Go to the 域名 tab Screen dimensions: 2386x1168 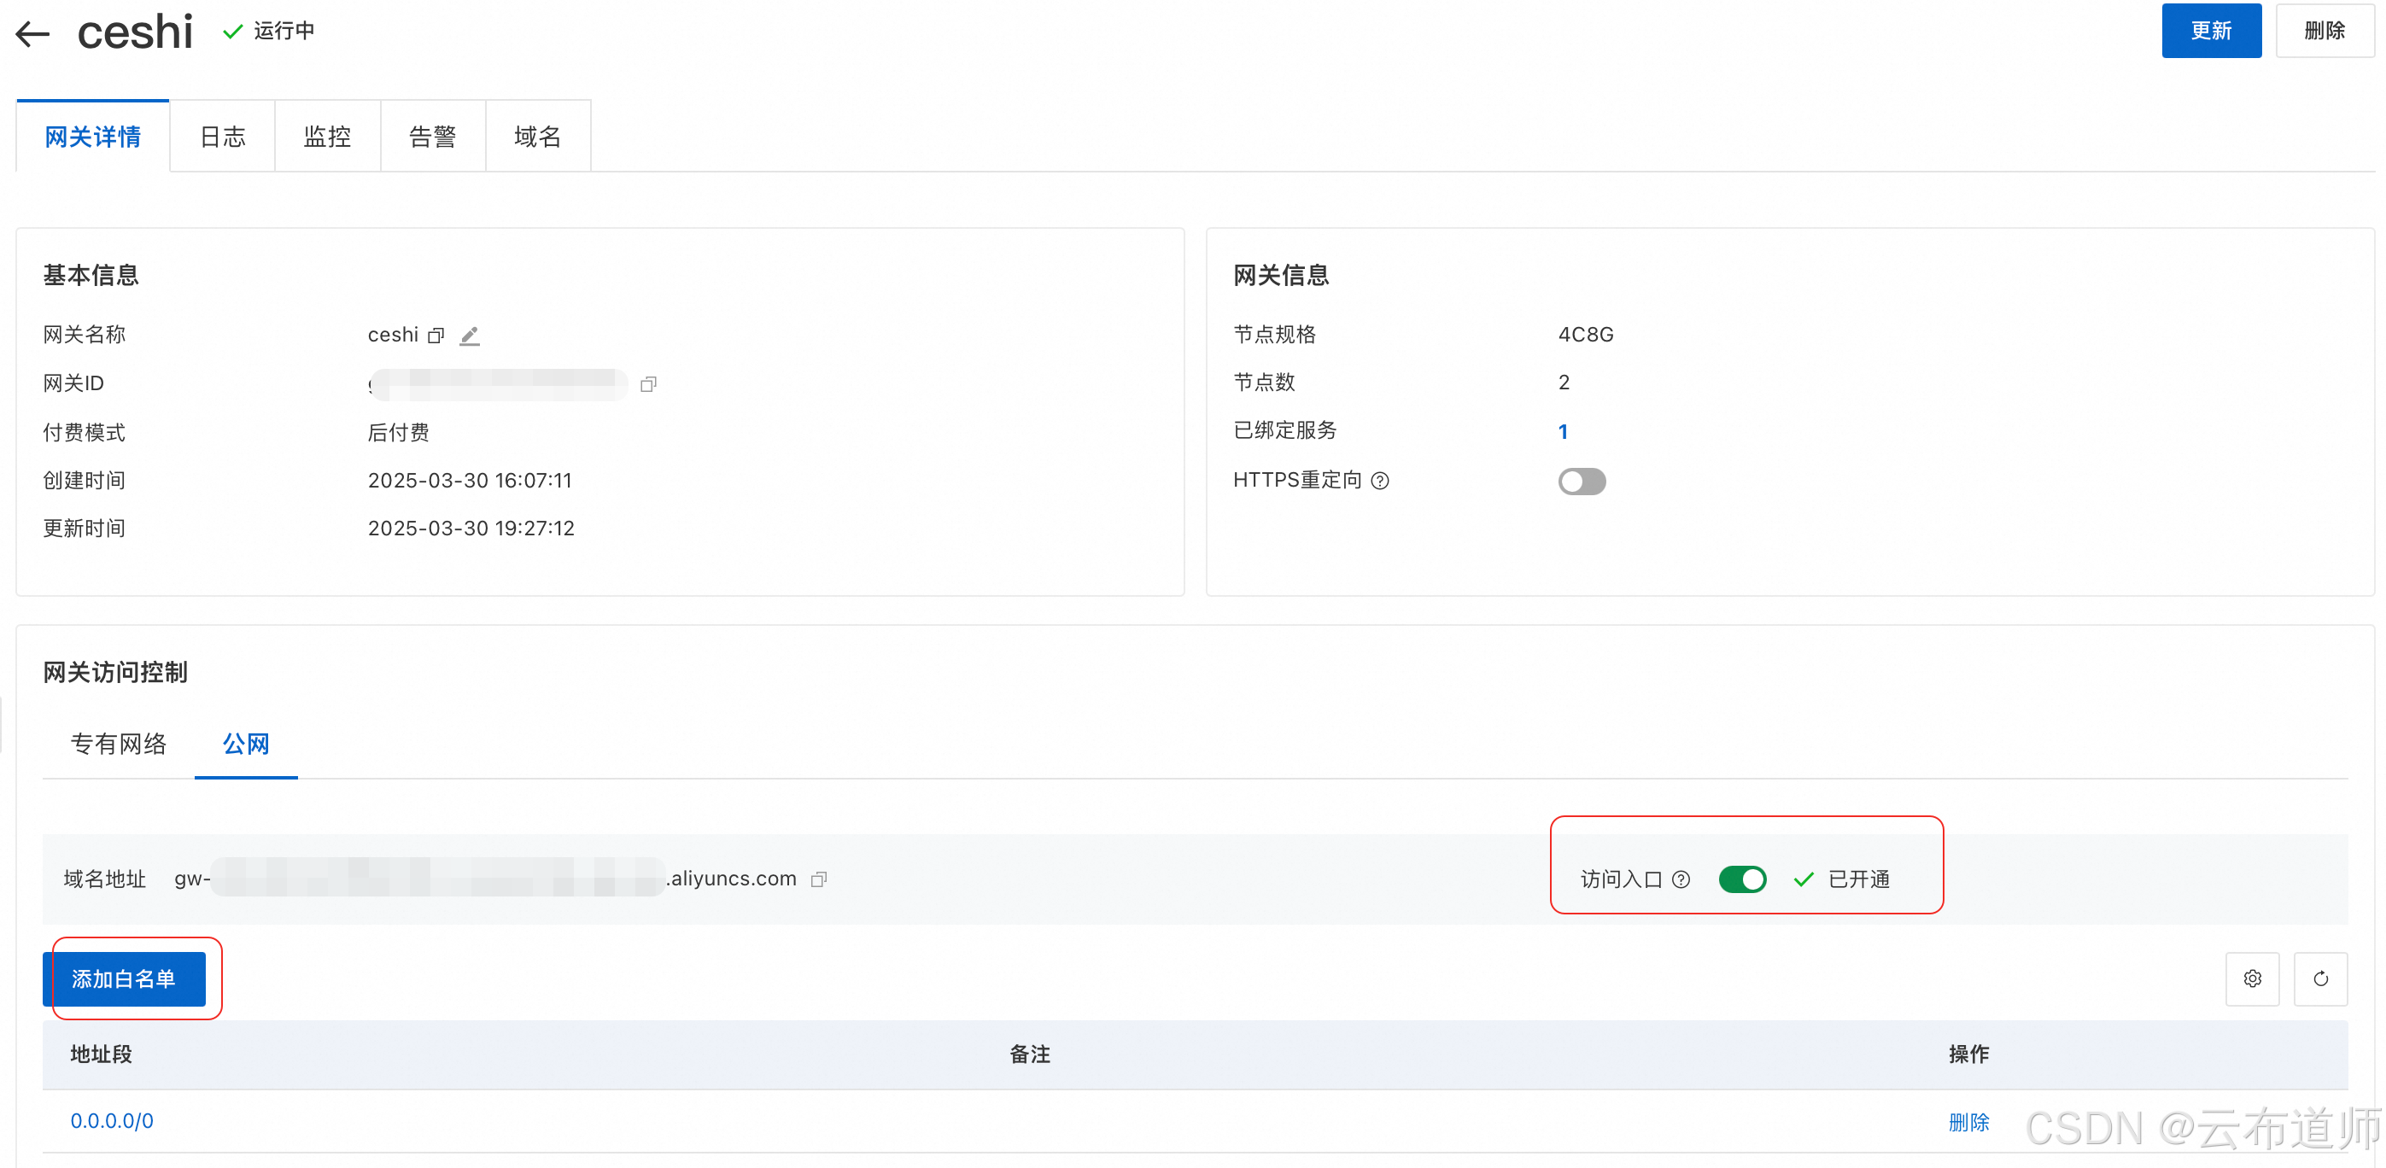coord(537,137)
